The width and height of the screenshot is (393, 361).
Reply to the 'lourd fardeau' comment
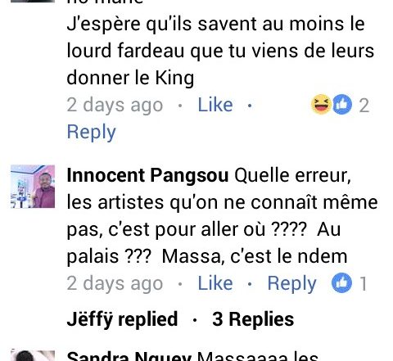click(92, 132)
